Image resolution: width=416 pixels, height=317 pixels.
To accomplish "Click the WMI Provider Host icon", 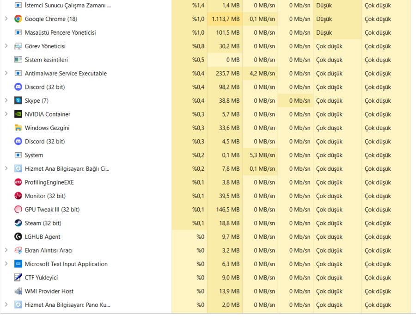I will (x=18, y=291).
